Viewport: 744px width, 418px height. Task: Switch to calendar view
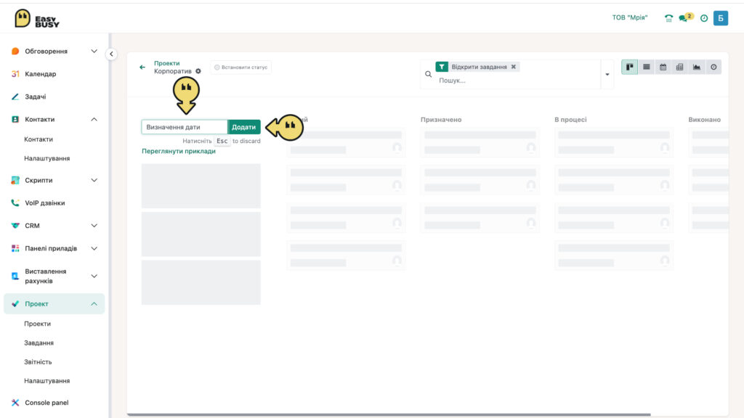coord(663,67)
